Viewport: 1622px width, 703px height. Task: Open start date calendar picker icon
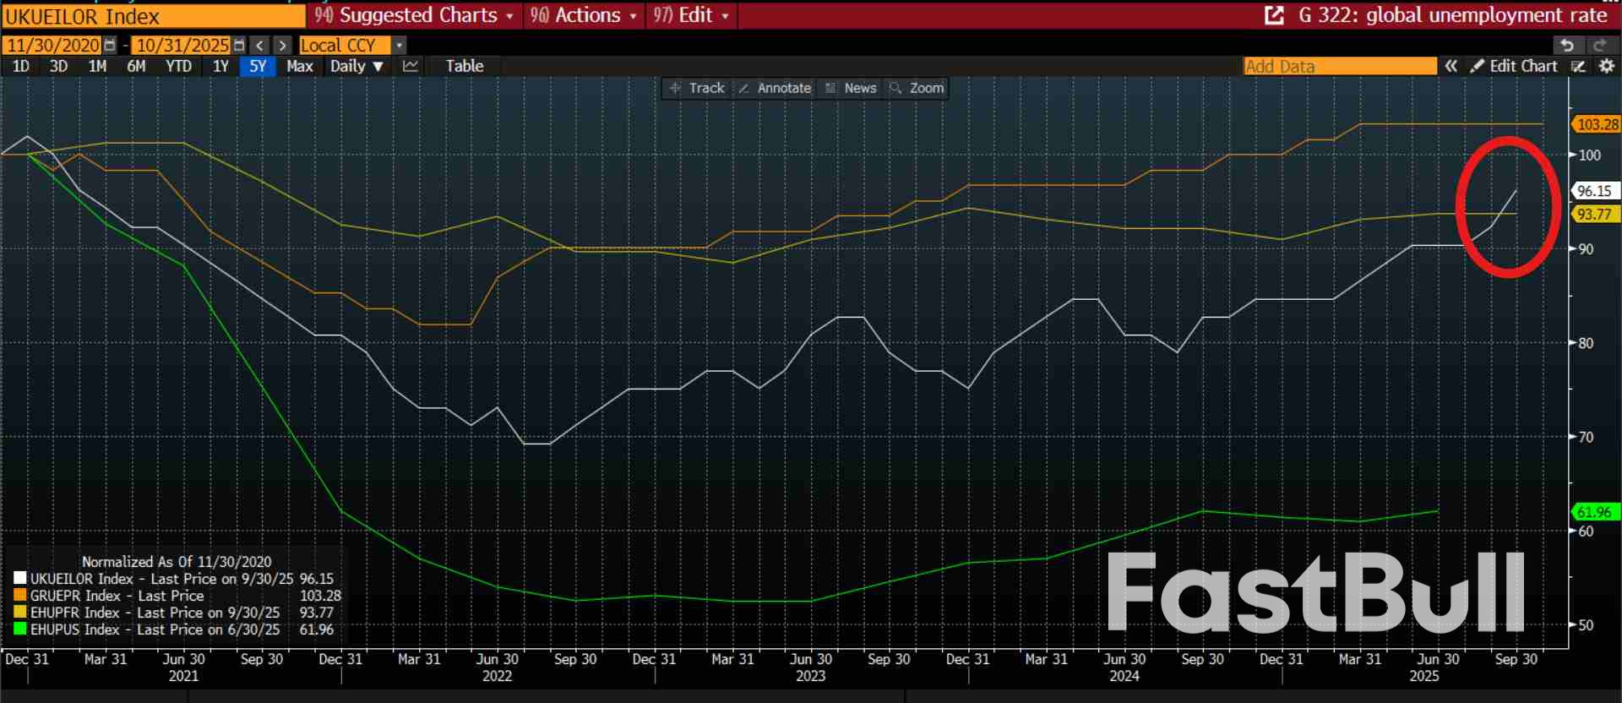pos(110,46)
